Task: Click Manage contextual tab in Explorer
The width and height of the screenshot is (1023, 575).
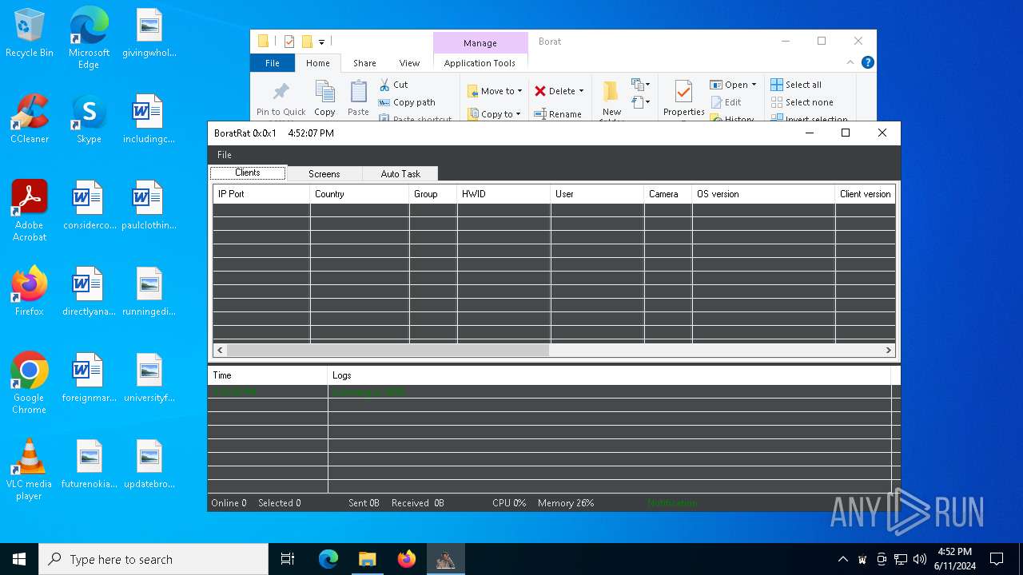Action: point(480,43)
